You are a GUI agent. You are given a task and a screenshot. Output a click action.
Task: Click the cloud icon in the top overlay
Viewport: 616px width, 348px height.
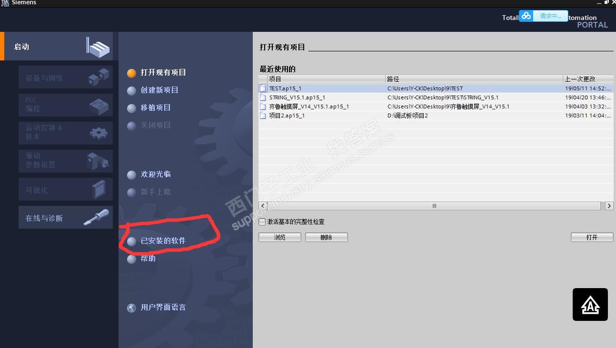(526, 16)
